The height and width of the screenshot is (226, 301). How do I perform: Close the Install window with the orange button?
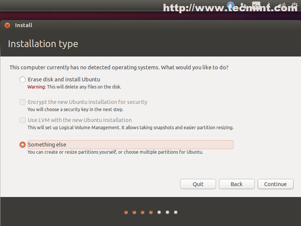[7, 26]
